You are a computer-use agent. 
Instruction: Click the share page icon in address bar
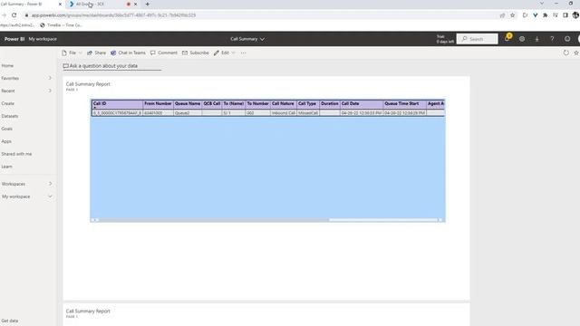pyautogui.click(x=502, y=15)
